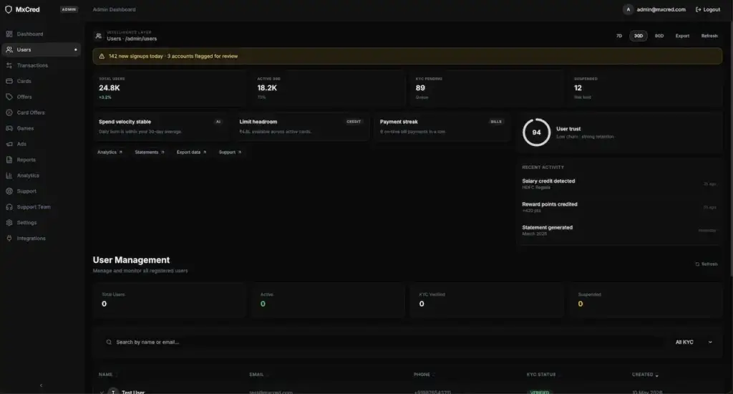Open Offers from the sidebar
Image resolution: width=733 pixels, height=394 pixels.
(41, 97)
